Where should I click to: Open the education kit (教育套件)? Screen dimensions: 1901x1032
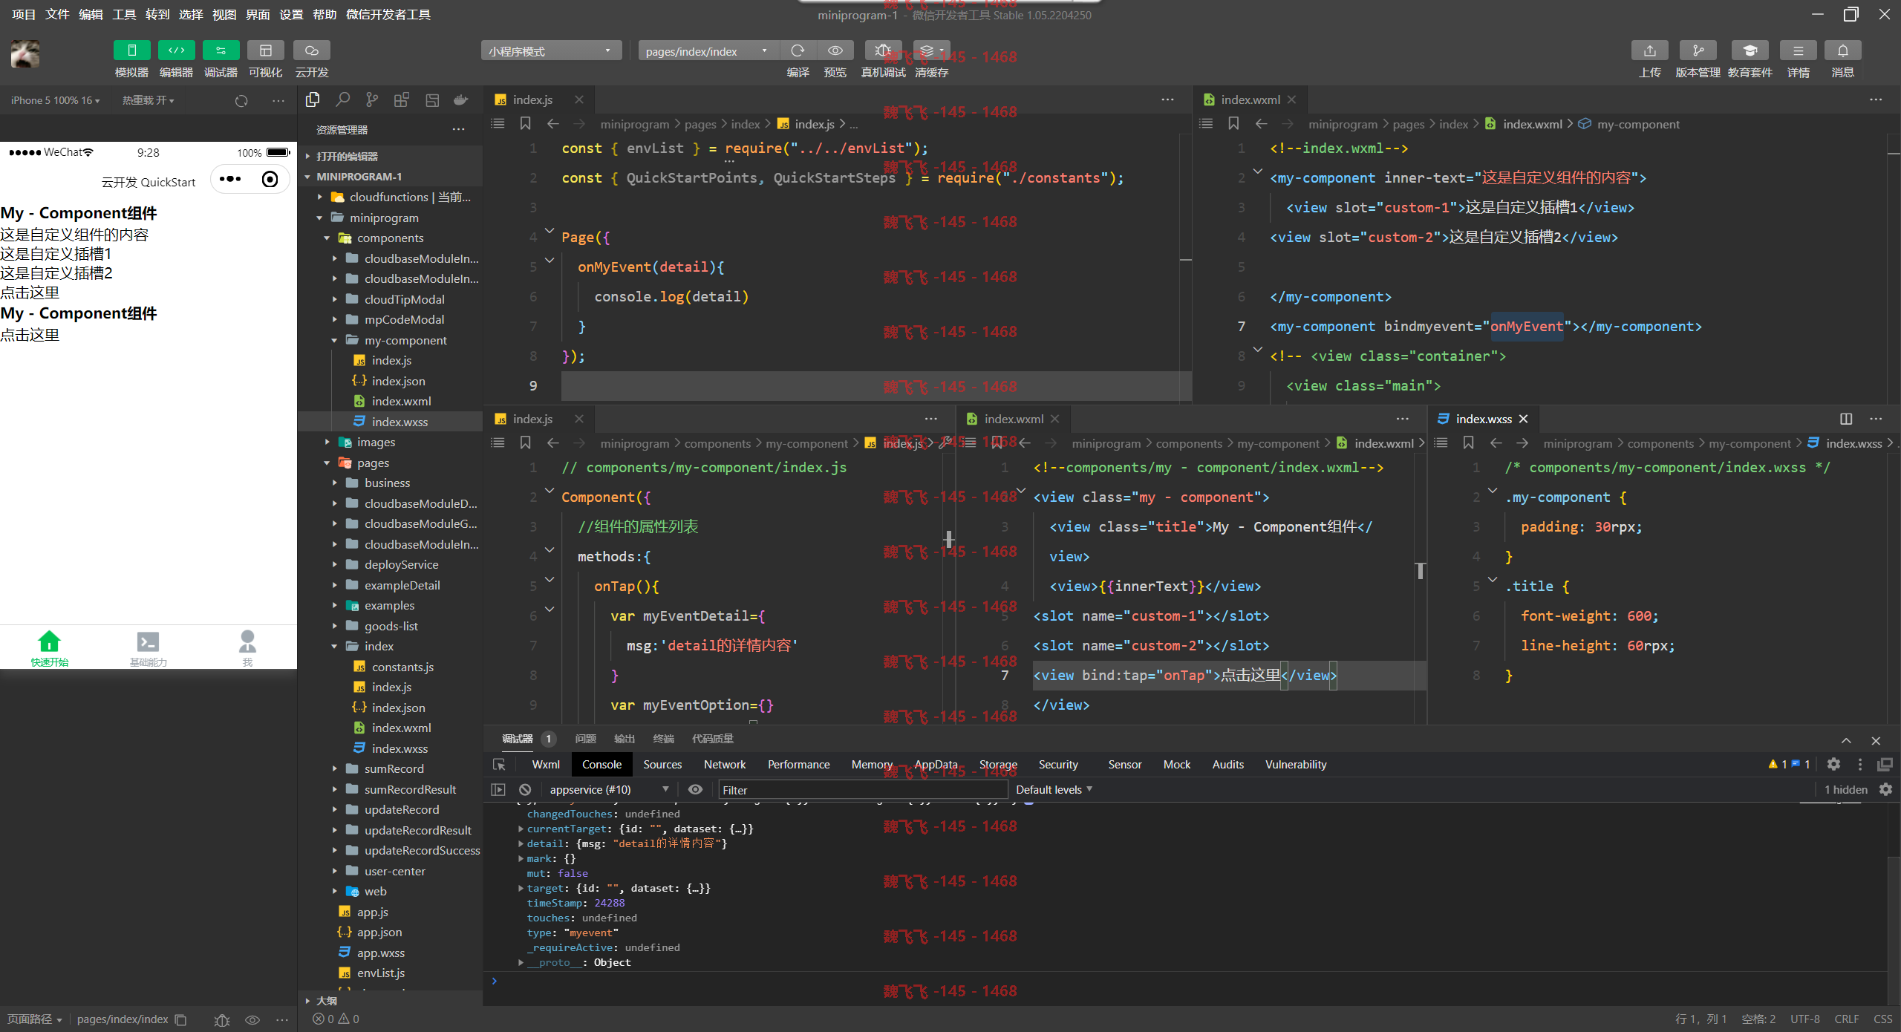(1750, 50)
